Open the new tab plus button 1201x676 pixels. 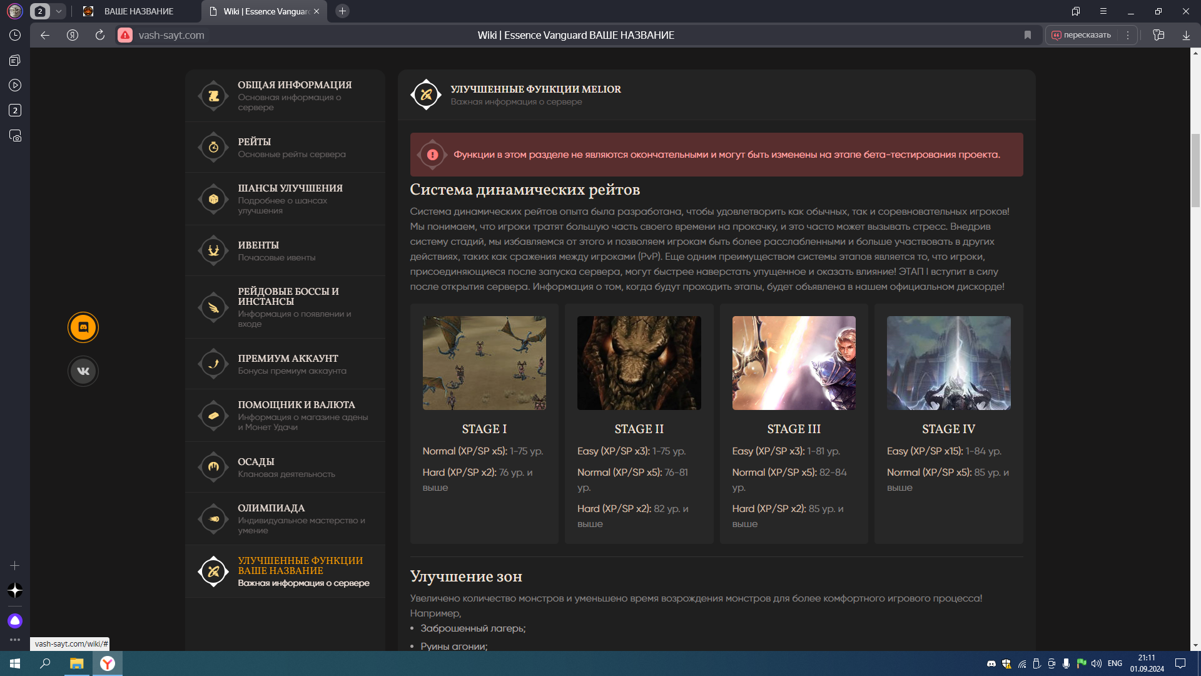pos(342,11)
